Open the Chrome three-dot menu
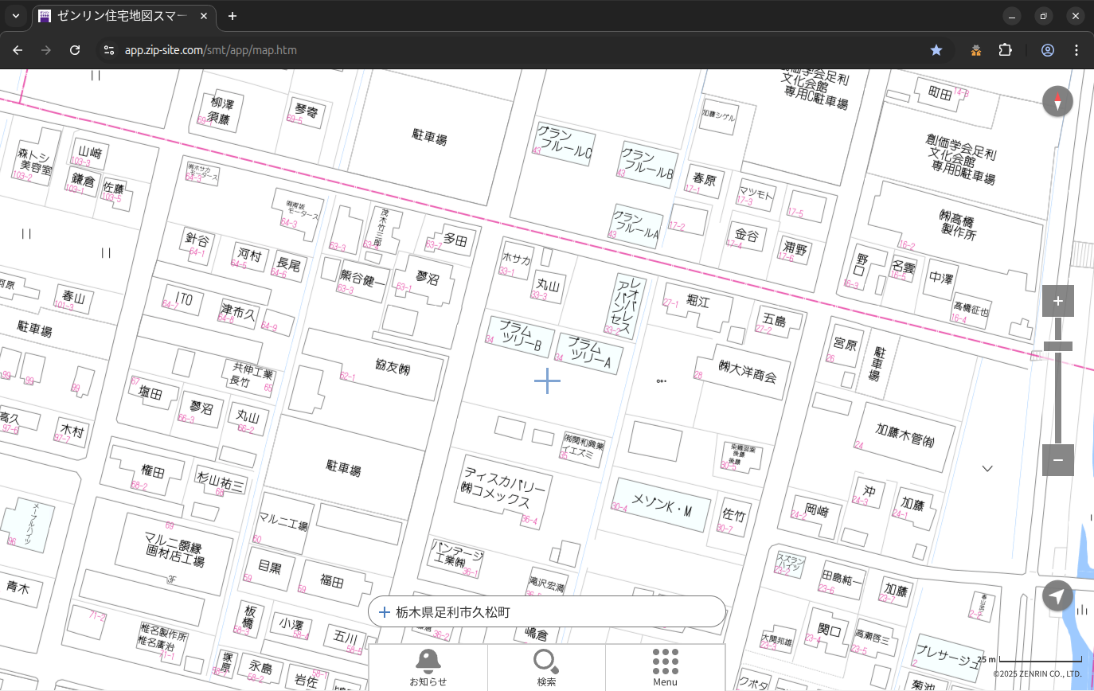Viewport: 1094px width, 691px height. [x=1076, y=50]
